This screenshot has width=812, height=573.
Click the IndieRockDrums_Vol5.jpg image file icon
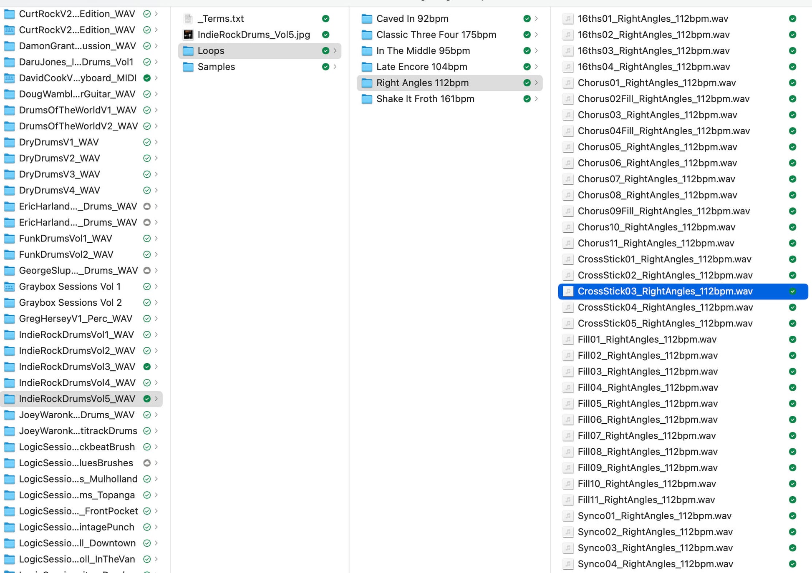[188, 35]
